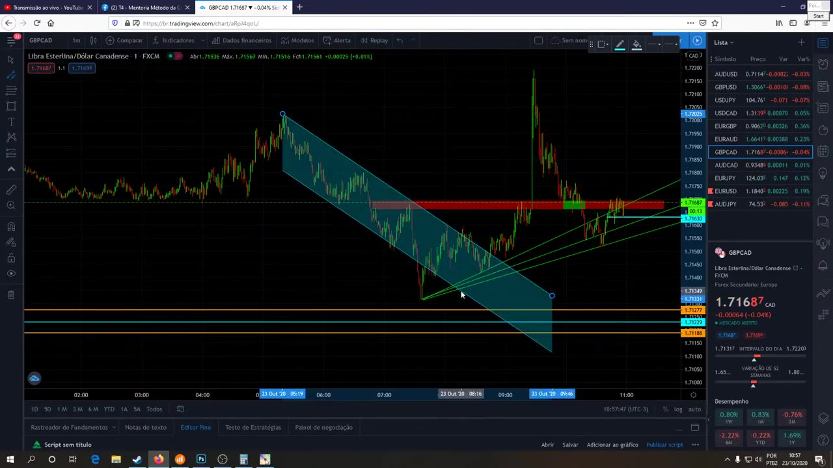Image resolution: width=833 pixels, height=468 pixels.
Task: Switch to Mentoria Método Facebook browser tab
Action: (146, 7)
